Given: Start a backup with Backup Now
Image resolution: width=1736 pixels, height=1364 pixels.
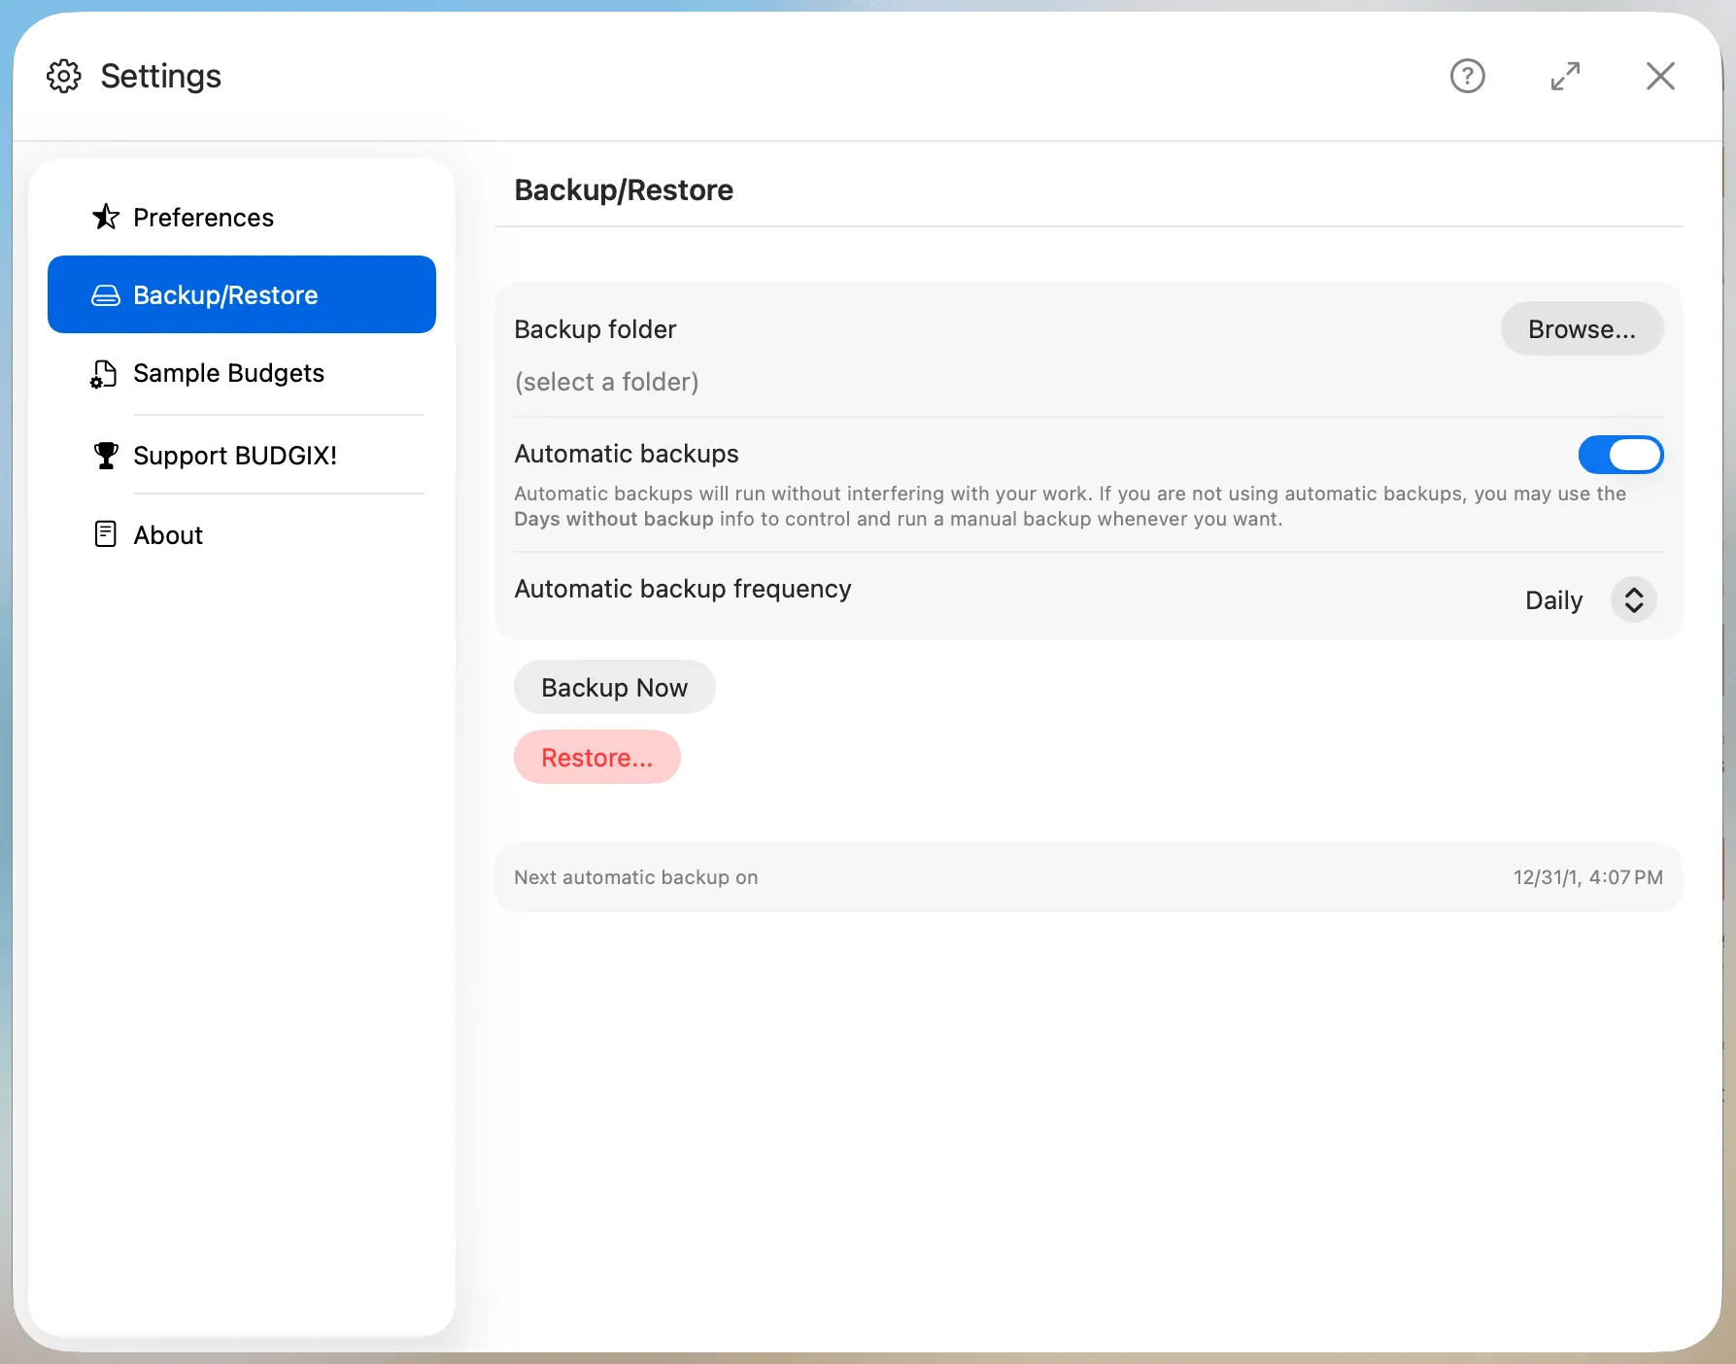Looking at the screenshot, I should (x=614, y=687).
